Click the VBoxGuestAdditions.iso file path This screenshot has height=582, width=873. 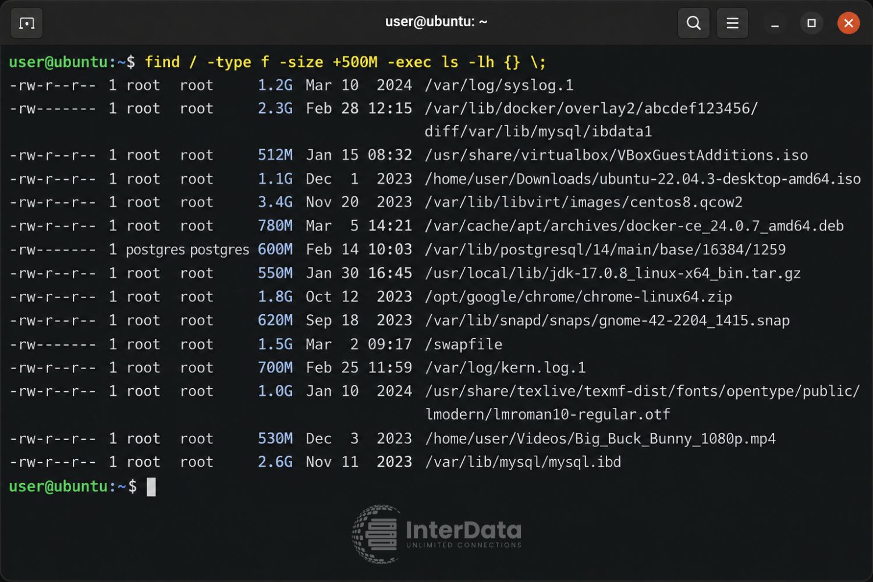616,155
